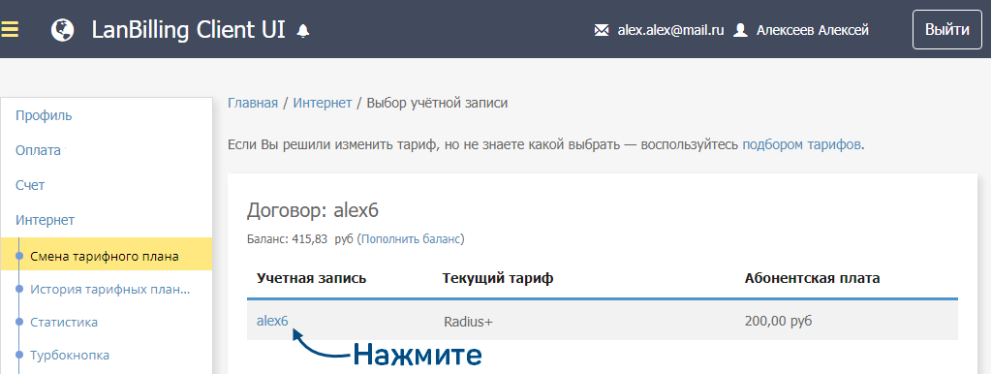Open подбором тарифов link
Image resolution: width=991 pixels, height=374 pixels.
(801, 144)
